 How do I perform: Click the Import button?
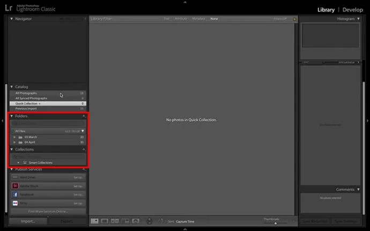click(28, 221)
